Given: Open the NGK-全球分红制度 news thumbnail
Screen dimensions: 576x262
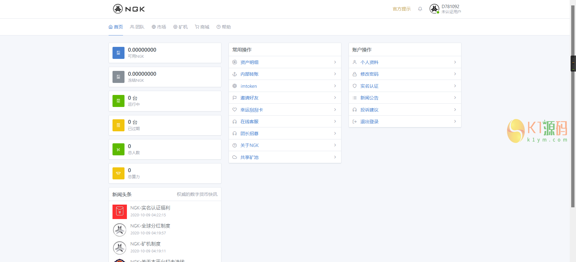Looking at the screenshot, I should click(x=120, y=230).
